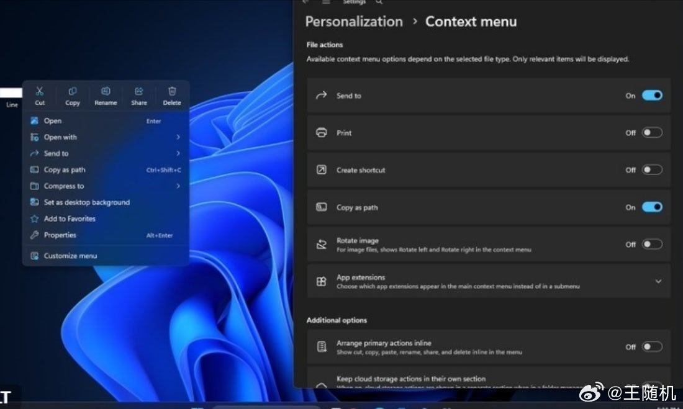Click the Rotate image row label
The image size is (683, 409).
coord(357,240)
